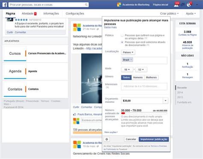203x159 pixels.
Task: Select people chosen through targeting option
Action: click(x=122, y=42)
